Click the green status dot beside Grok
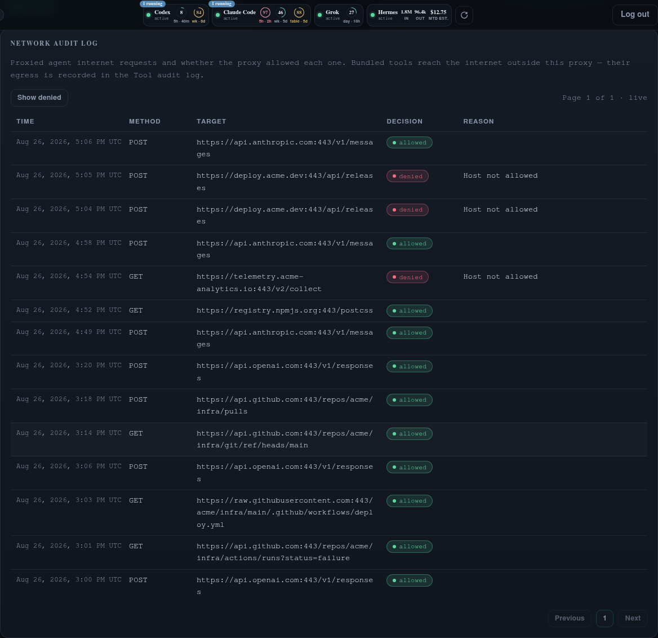 coord(320,15)
